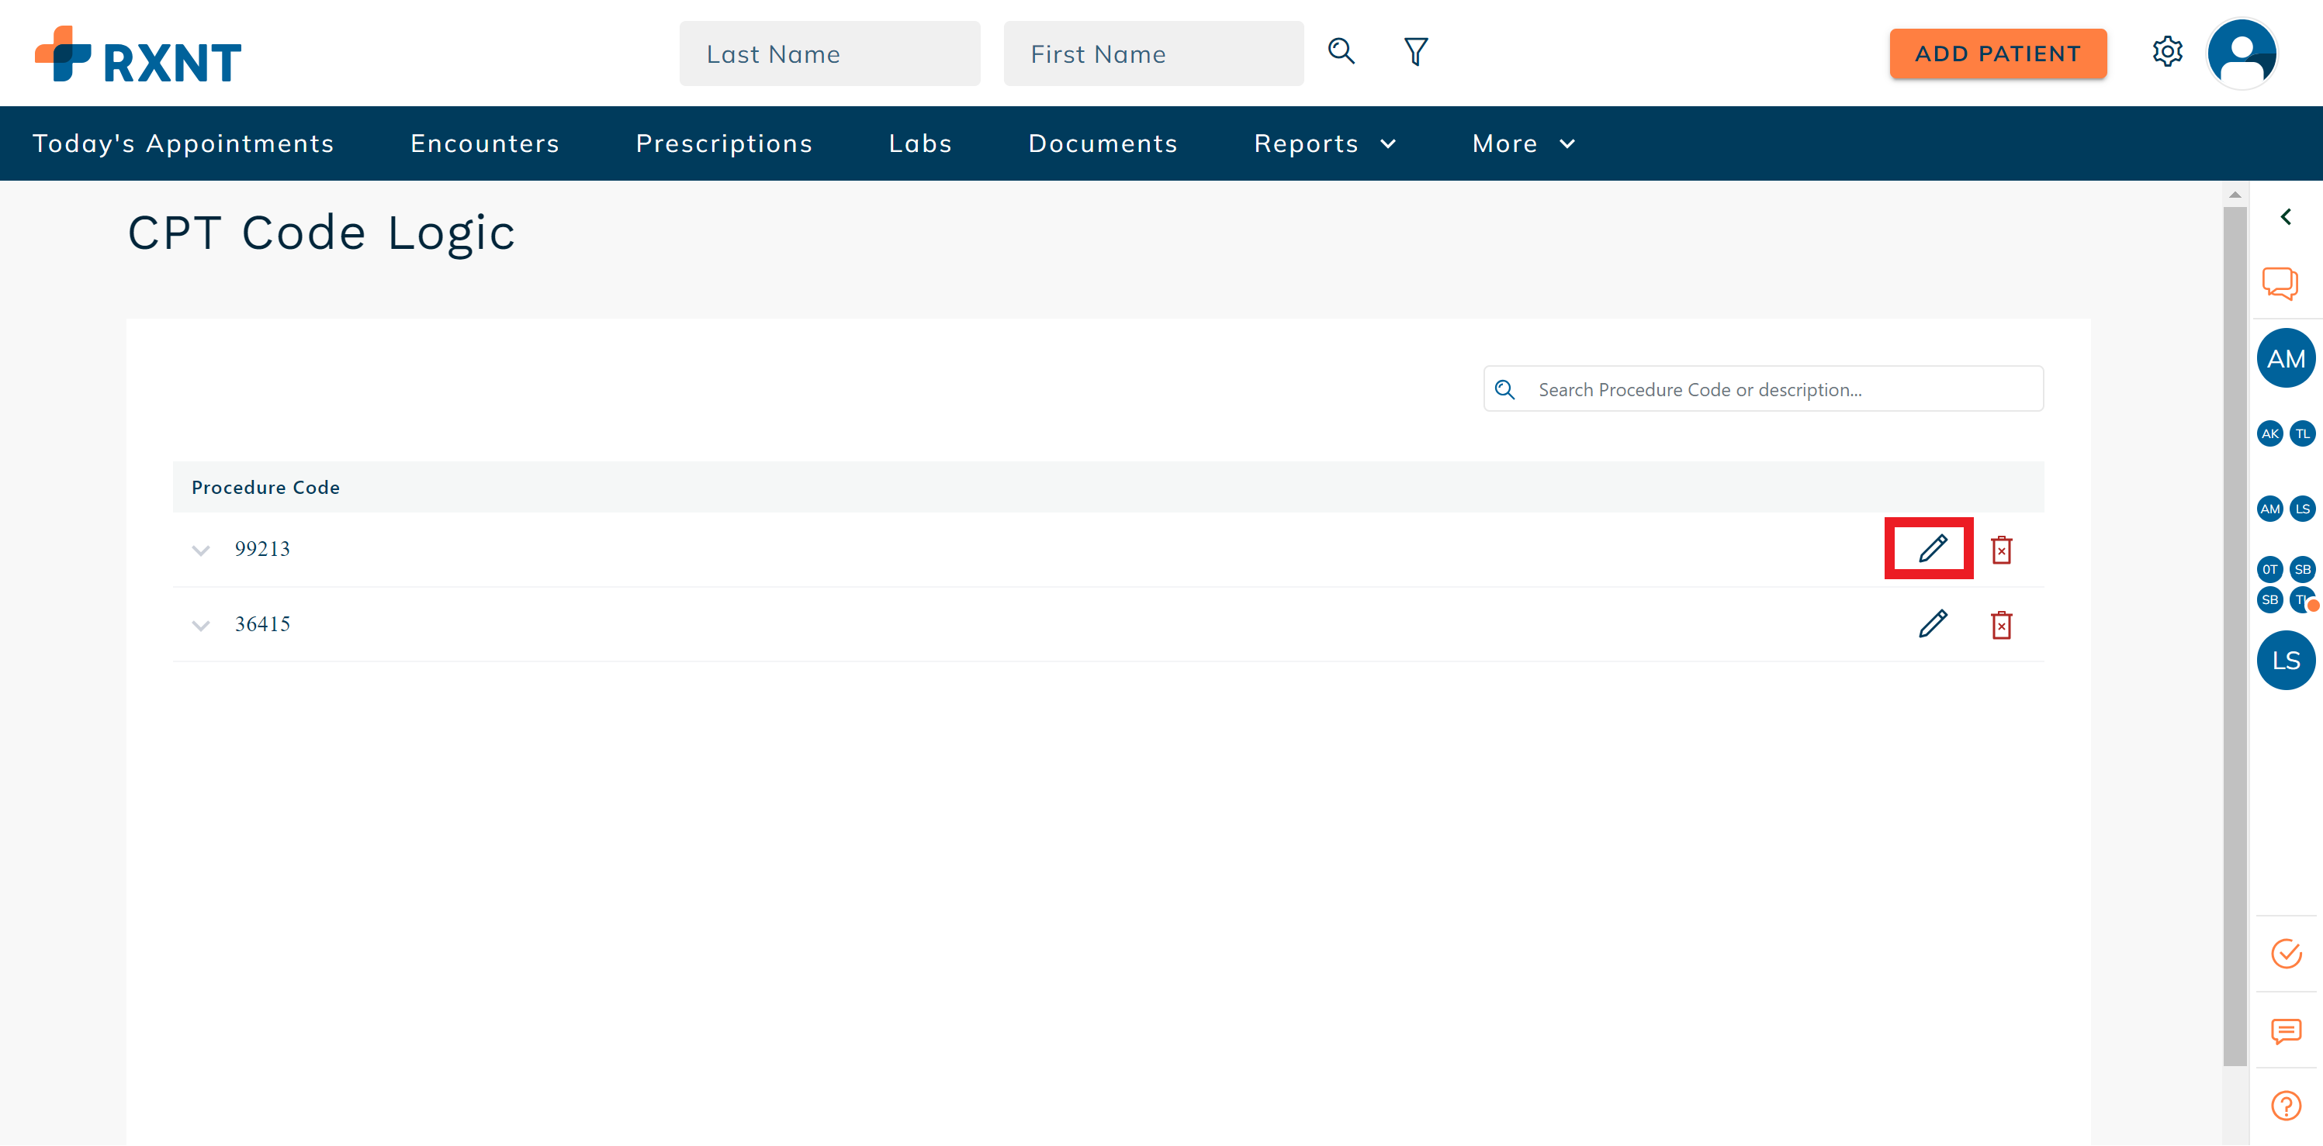Go to the Encounters tab
Screen dimensions: 2323x1146
(484, 143)
